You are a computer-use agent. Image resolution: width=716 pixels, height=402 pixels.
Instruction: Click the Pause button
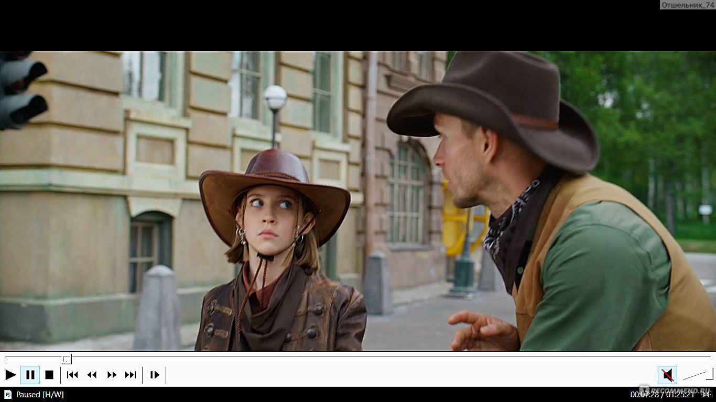coord(30,375)
